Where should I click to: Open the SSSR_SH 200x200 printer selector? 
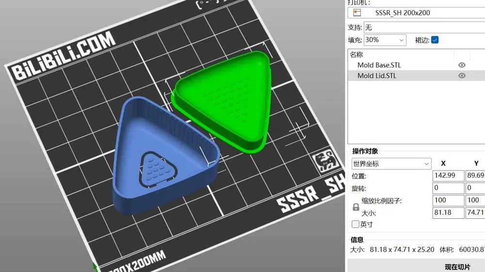(416, 13)
